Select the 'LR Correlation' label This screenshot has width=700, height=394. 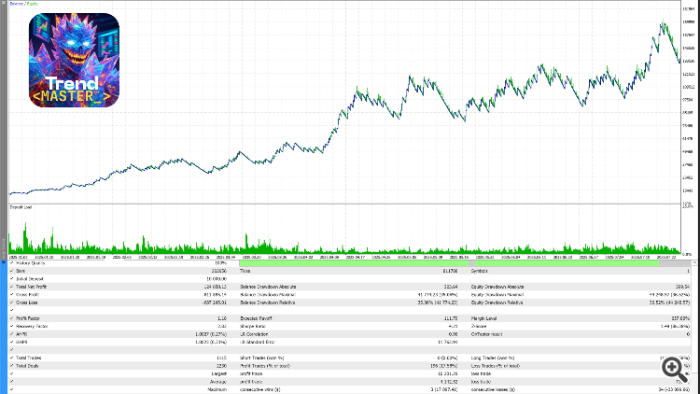[x=254, y=334]
